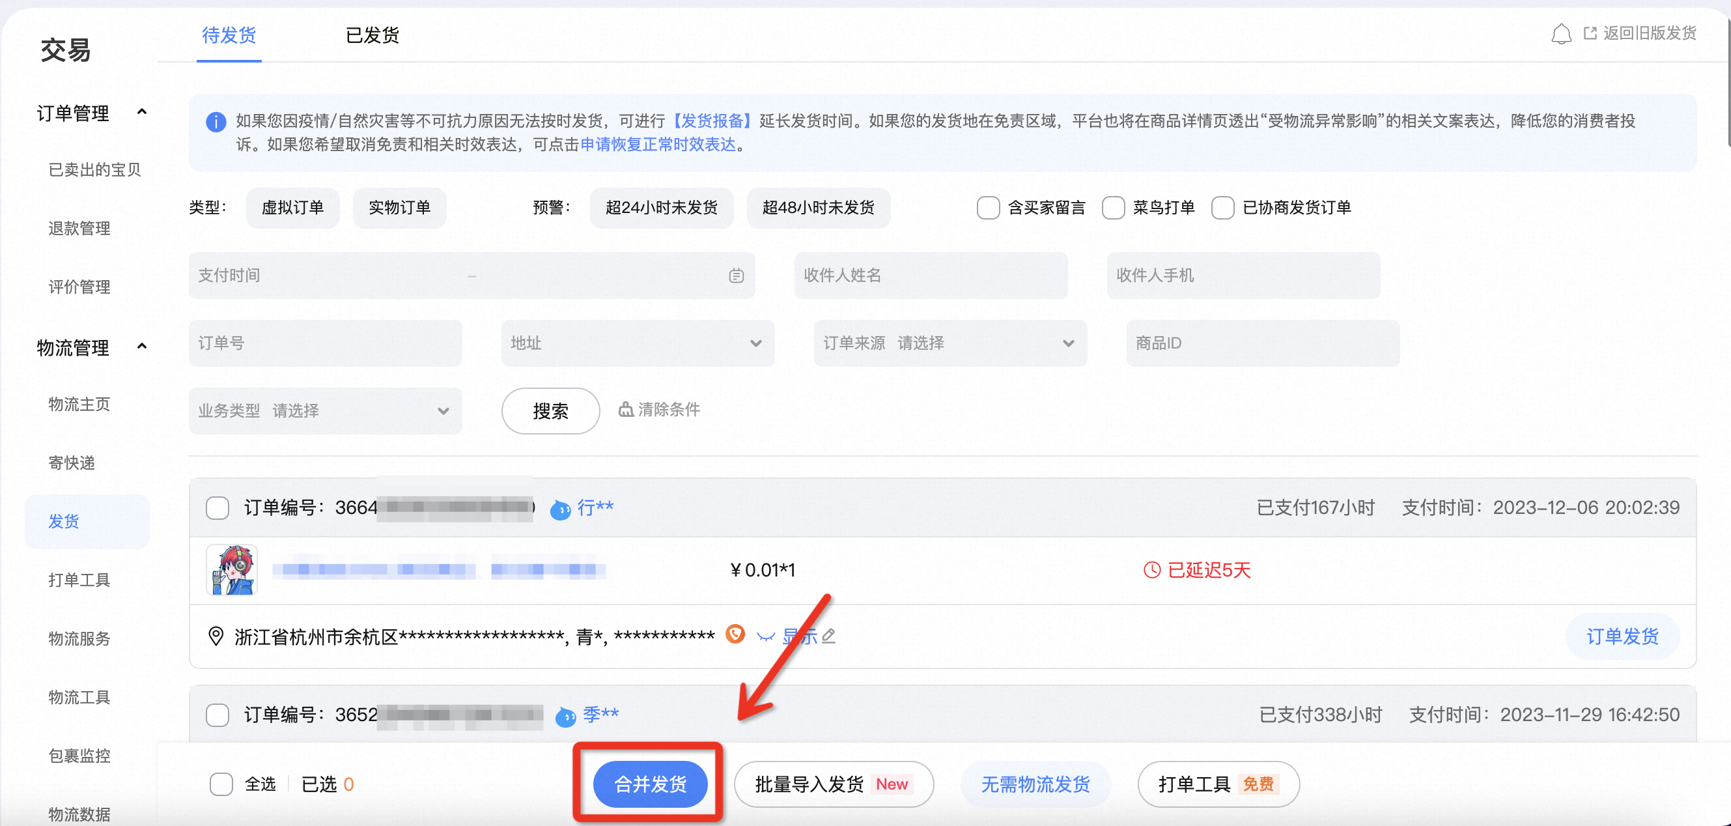Click the 批量导入发货 button

click(x=833, y=784)
